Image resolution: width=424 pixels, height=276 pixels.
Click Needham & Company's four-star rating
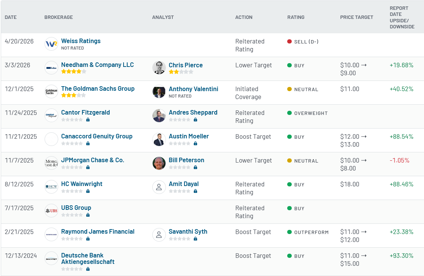point(74,71)
